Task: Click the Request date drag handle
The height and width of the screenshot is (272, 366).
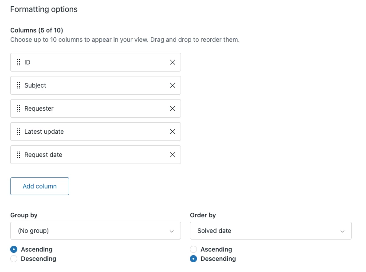Action: (19, 155)
